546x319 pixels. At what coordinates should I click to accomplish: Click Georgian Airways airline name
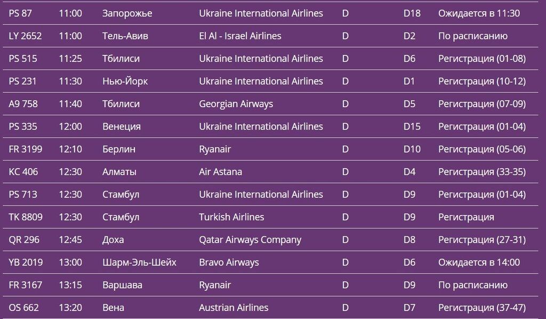(x=236, y=104)
